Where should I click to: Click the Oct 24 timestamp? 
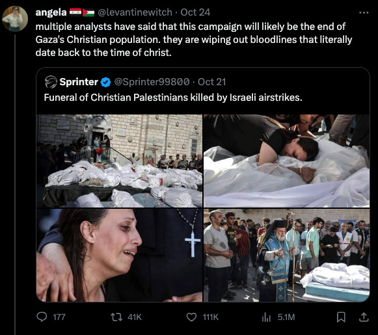click(x=195, y=12)
